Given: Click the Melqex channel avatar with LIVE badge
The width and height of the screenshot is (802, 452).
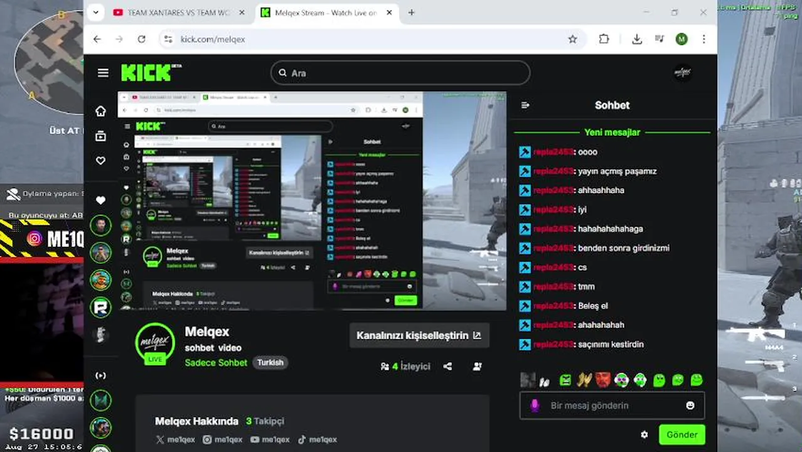Looking at the screenshot, I should [x=155, y=343].
